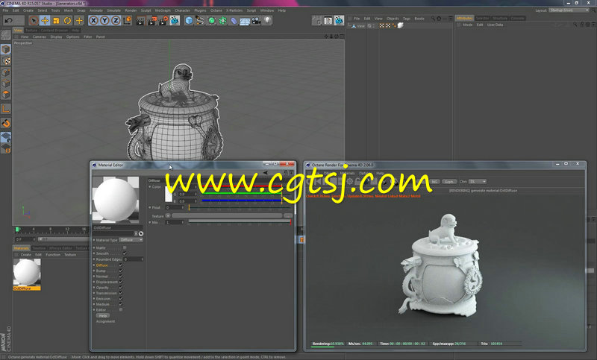Click the OctDiffuse material name field

tap(118, 228)
